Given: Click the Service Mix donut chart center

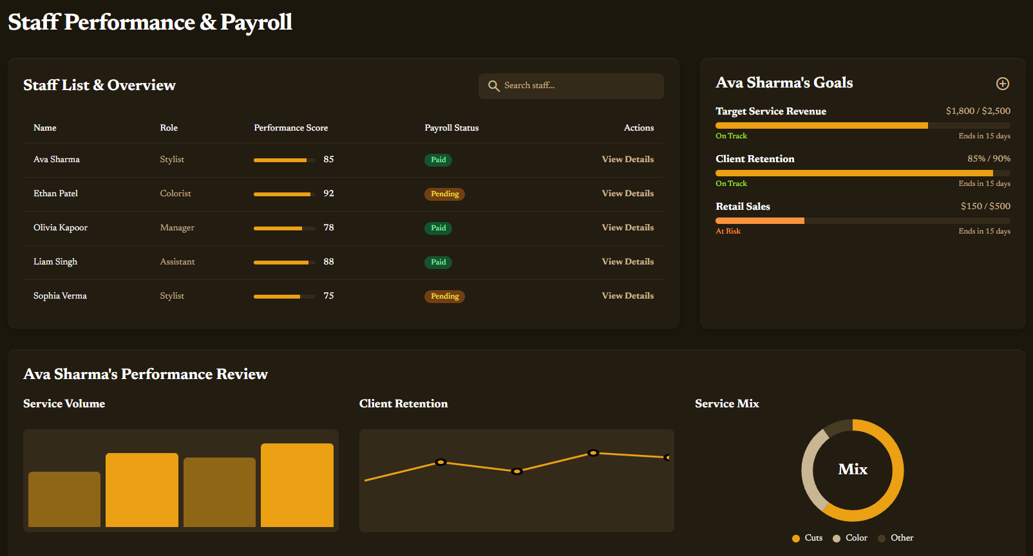Looking at the screenshot, I should 852,470.
